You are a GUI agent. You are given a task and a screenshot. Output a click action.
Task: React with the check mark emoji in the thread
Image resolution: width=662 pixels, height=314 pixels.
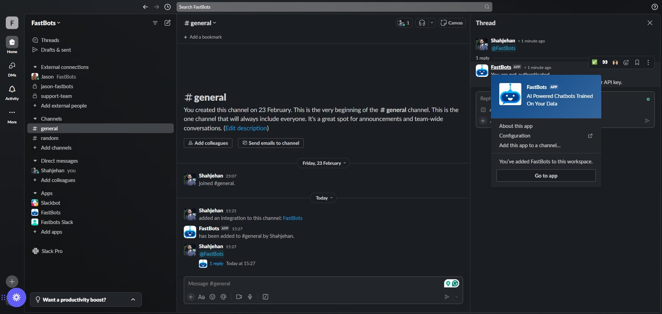coord(594,62)
